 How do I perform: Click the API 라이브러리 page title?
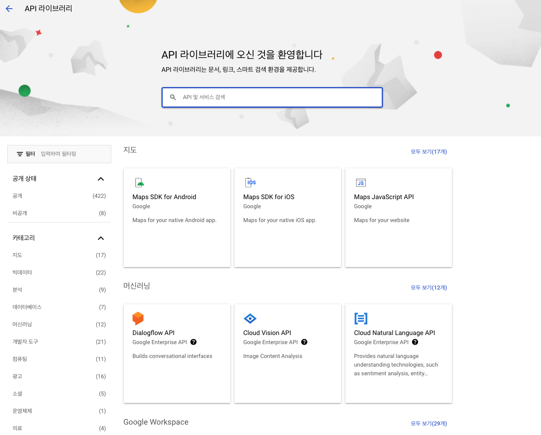[48, 9]
